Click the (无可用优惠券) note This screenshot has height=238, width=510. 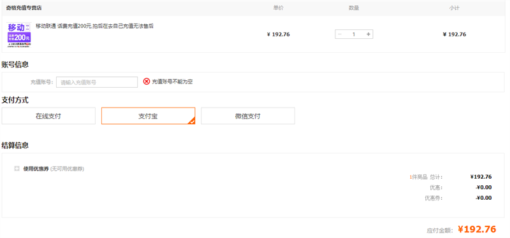pyautogui.click(x=67, y=169)
